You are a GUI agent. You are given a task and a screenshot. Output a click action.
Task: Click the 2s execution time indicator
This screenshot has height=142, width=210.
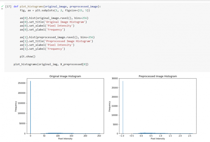coord(2,9)
